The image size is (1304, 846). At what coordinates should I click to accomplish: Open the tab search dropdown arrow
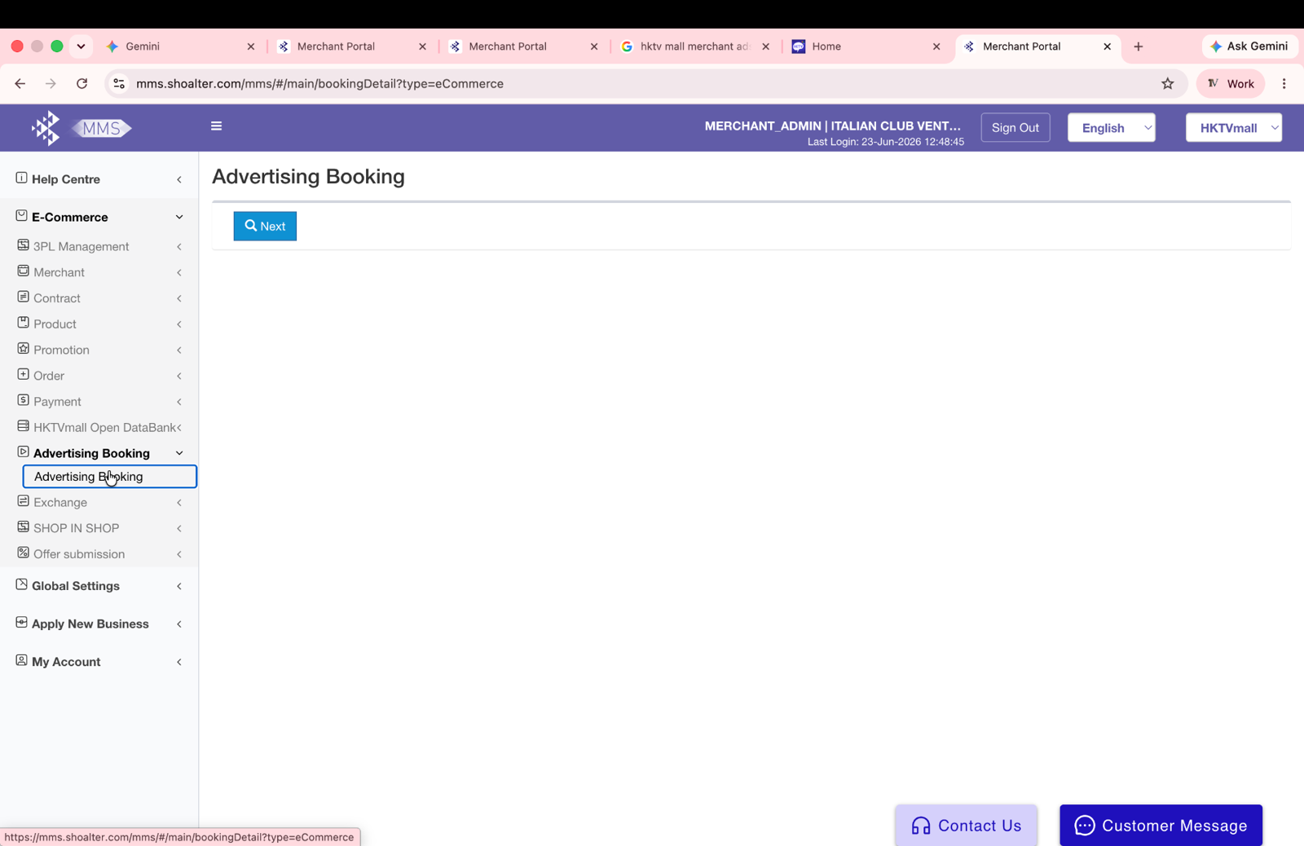(81, 46)
